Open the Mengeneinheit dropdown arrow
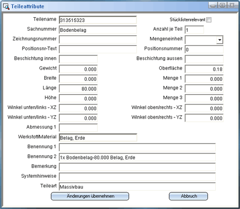 pos(220,40)
